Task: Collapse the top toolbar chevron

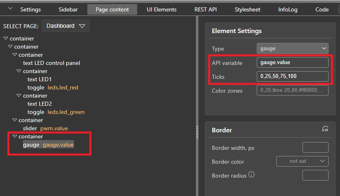Action: click(x=10, y=9)
